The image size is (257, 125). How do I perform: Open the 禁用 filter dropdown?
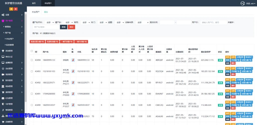(85, 22)
